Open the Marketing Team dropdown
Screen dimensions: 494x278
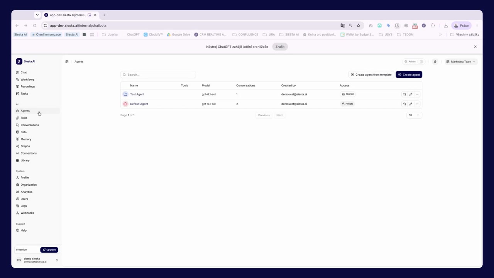[x=461, y=62]
